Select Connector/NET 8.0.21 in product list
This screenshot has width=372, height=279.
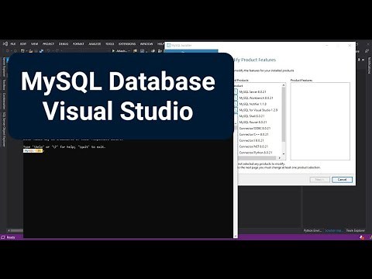click(x=253, y=146)
